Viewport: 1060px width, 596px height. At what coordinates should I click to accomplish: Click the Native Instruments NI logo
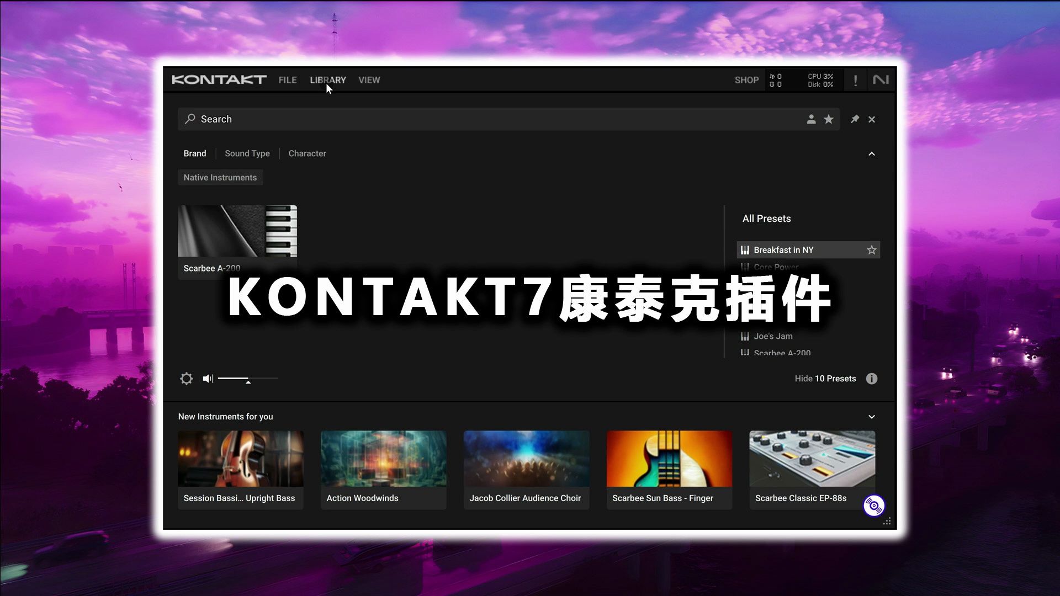881,80
